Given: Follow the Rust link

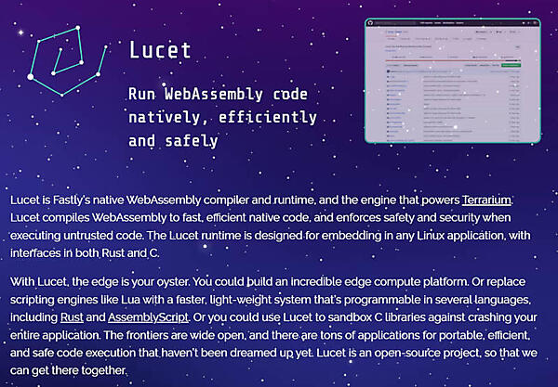Looking at the screenshot, I should tap(72, 317).
